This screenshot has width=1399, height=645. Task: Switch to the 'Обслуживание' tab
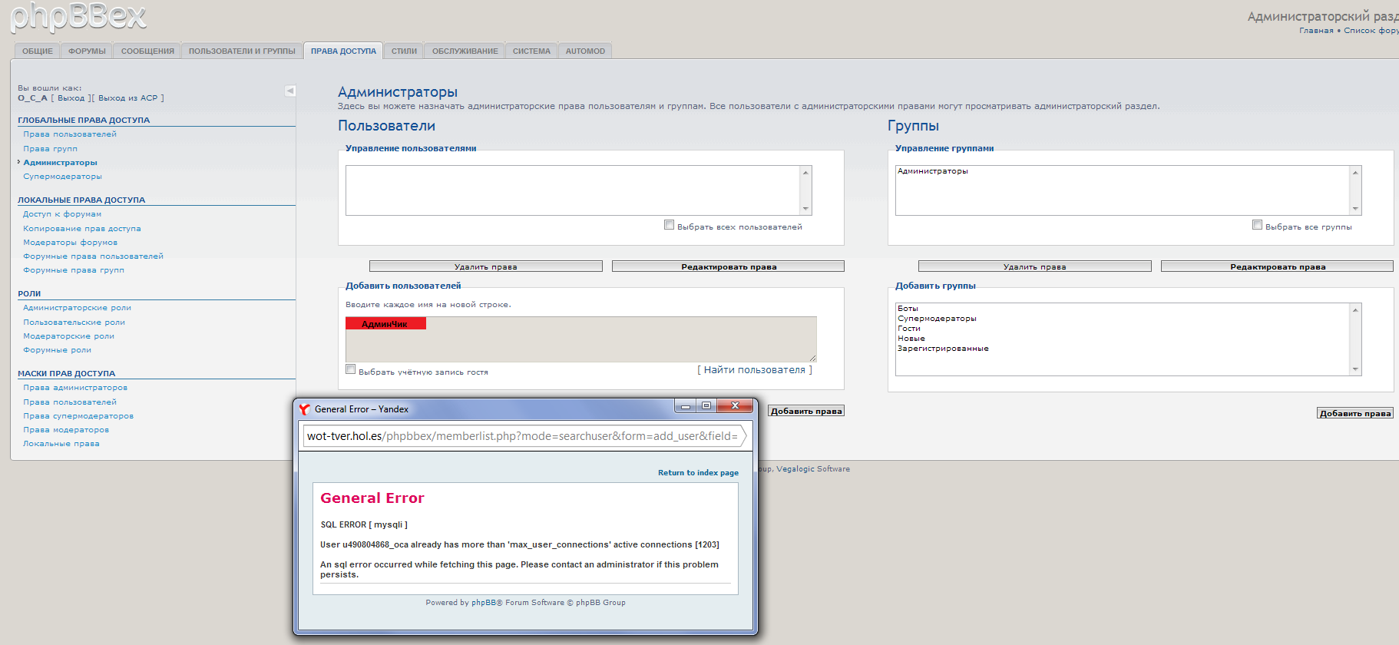coord(465,51)
